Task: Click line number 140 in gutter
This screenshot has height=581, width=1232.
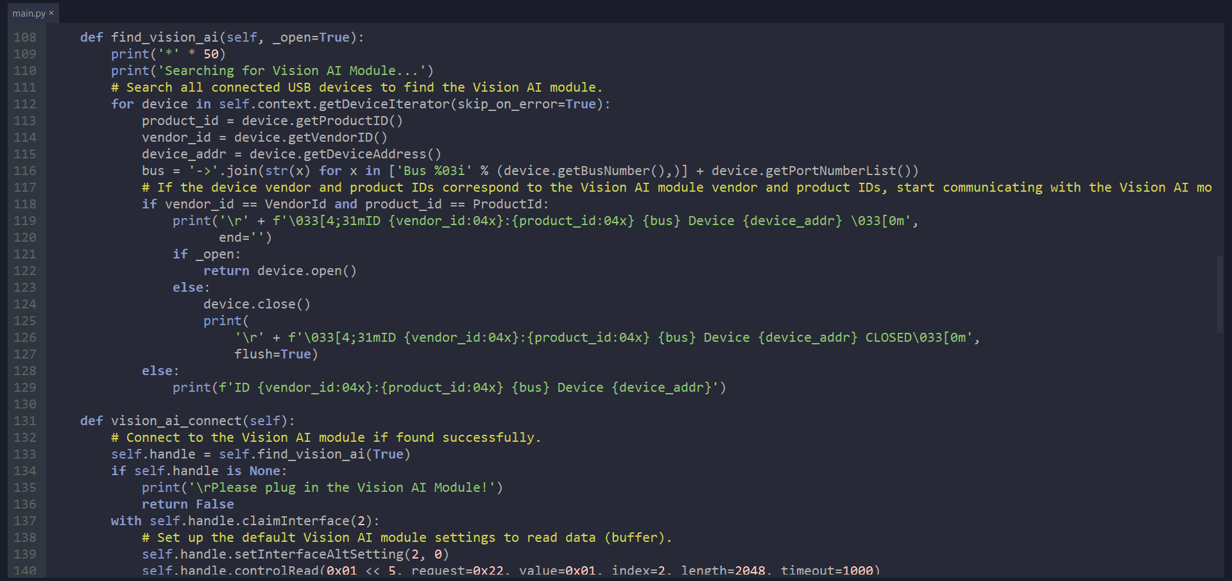Action: (x=25, y=570)
